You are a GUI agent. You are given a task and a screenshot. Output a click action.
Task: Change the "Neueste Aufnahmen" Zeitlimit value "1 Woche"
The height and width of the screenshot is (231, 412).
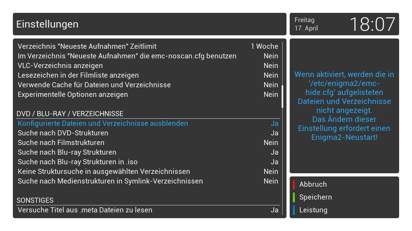coord(264,47)
